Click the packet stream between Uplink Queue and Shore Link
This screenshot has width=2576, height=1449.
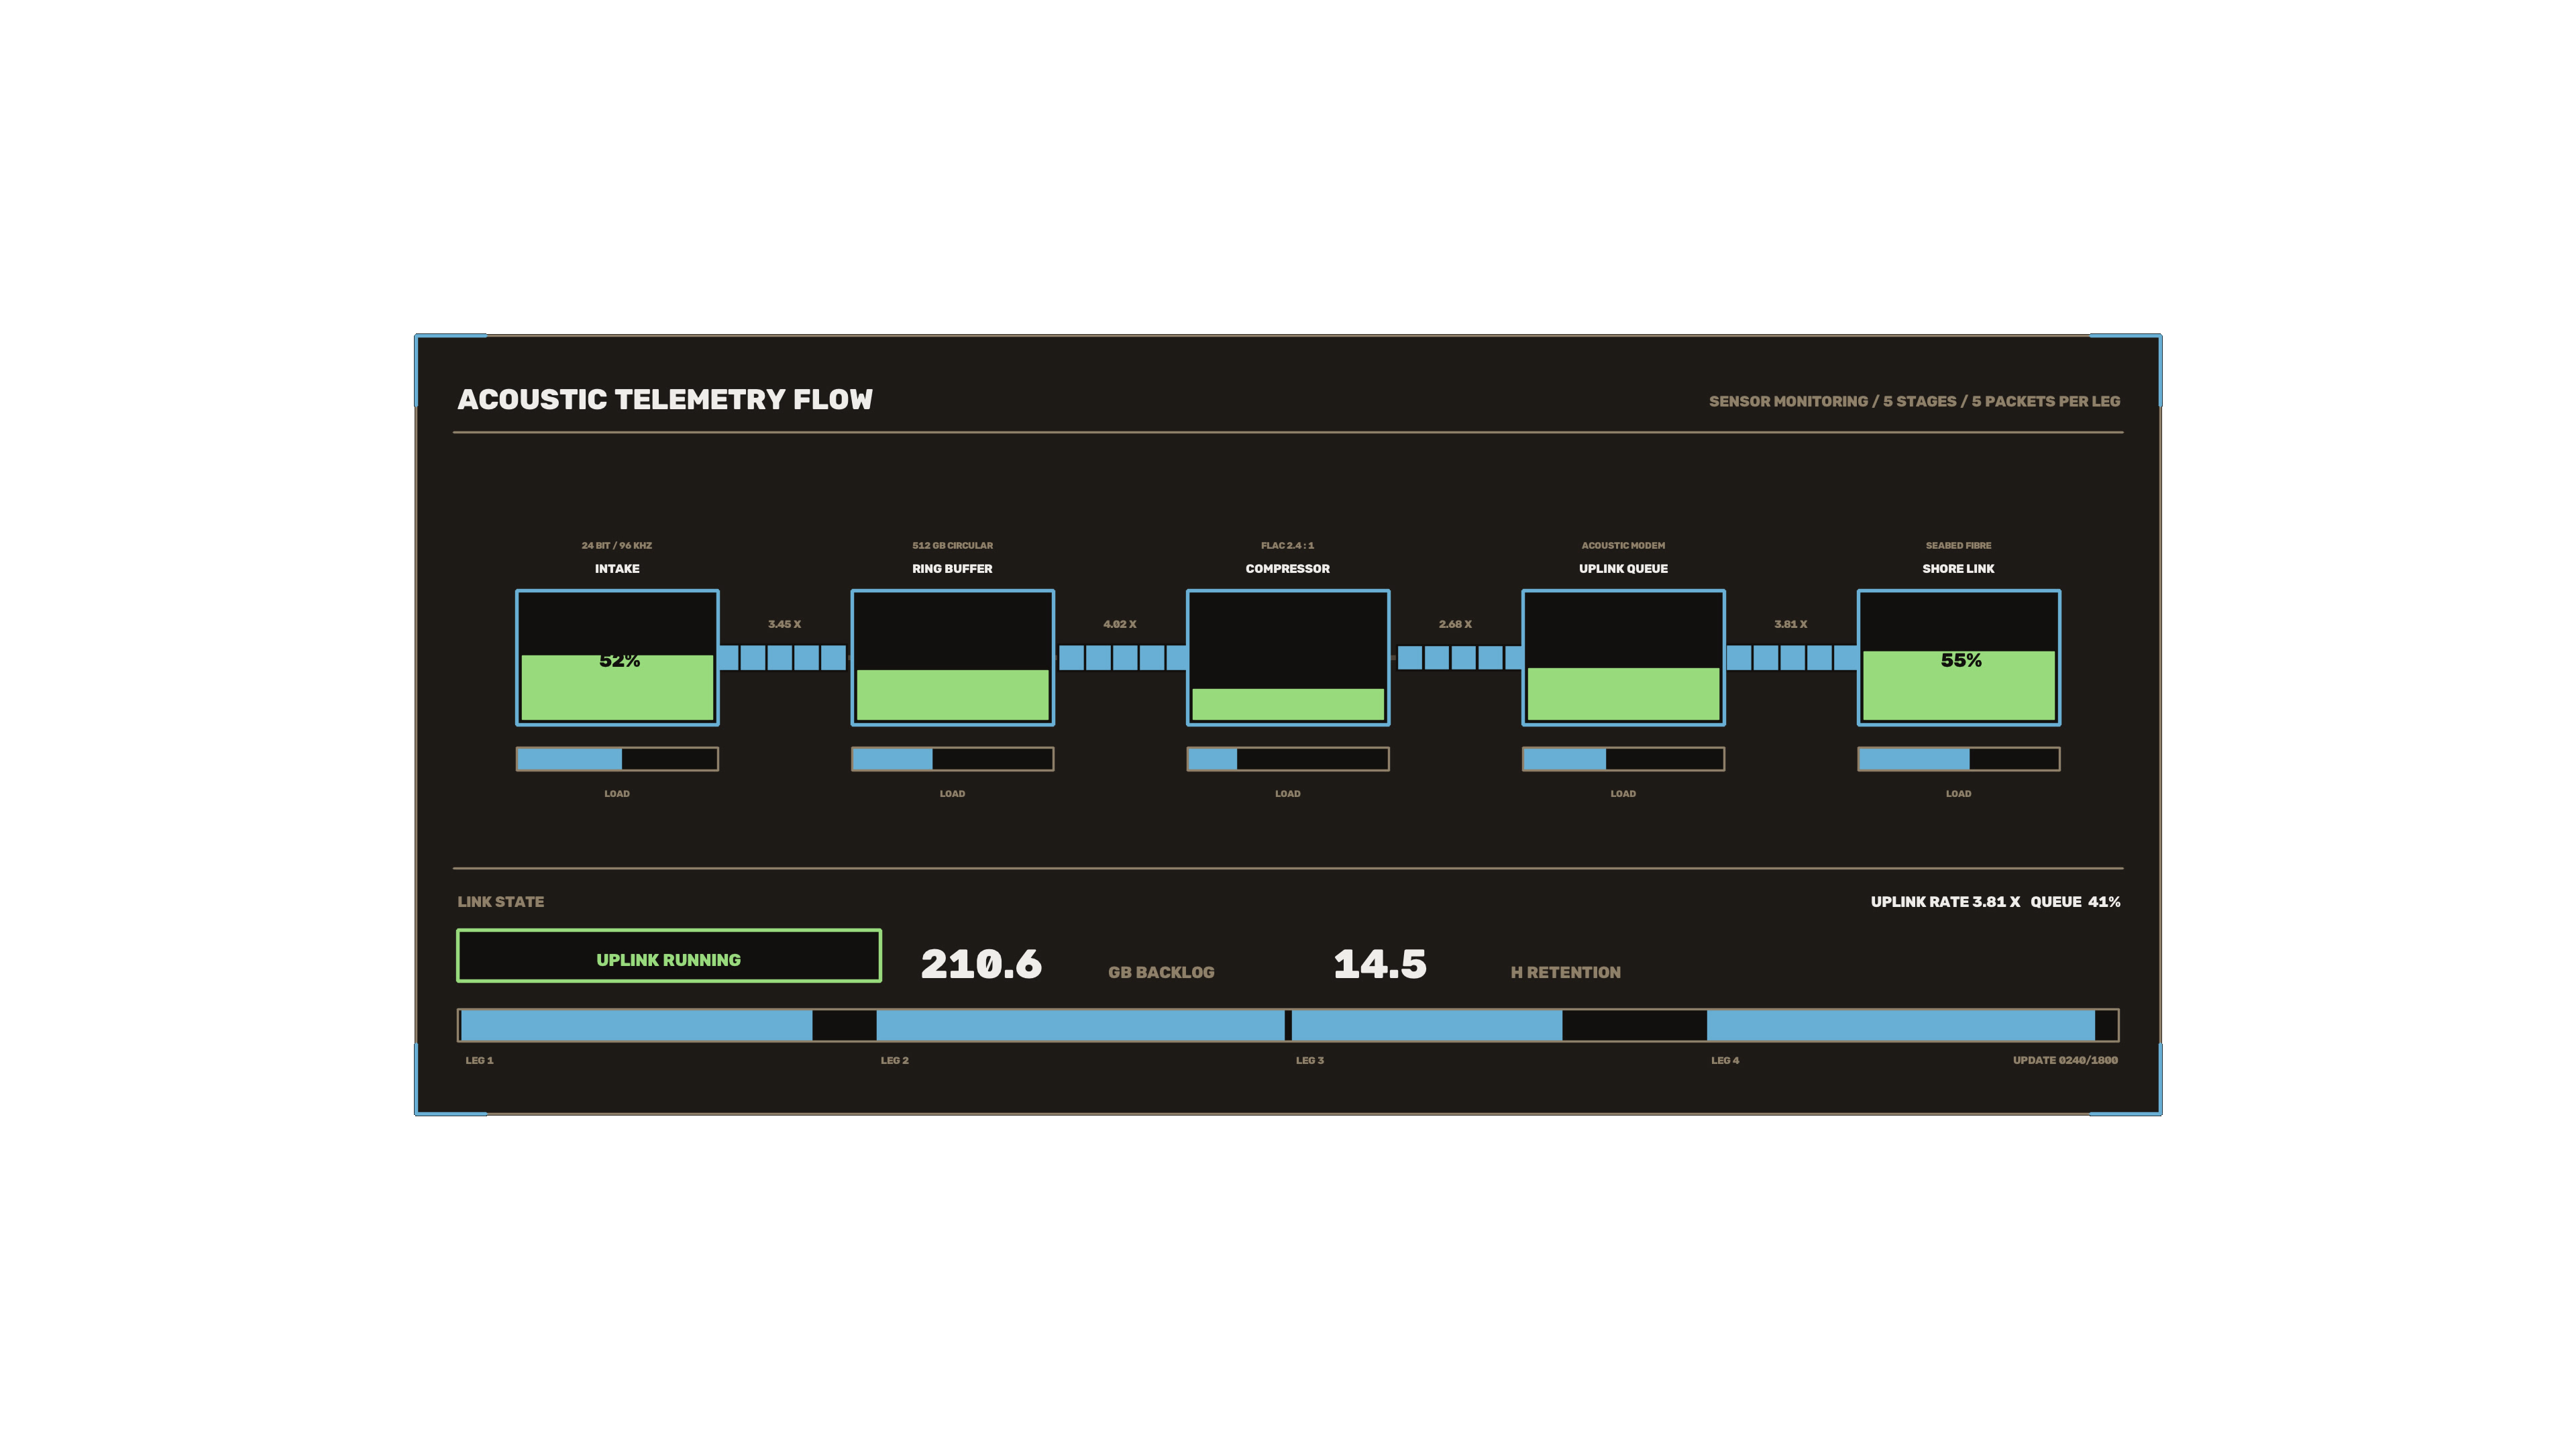(x=1792, y=657)
